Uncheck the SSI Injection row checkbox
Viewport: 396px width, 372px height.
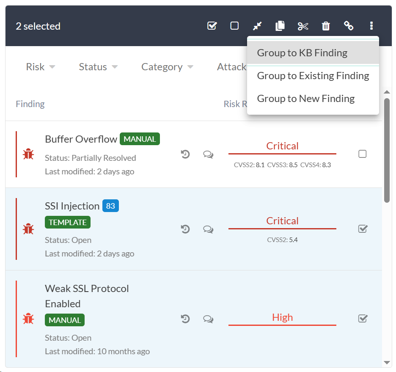click(363, 229)
